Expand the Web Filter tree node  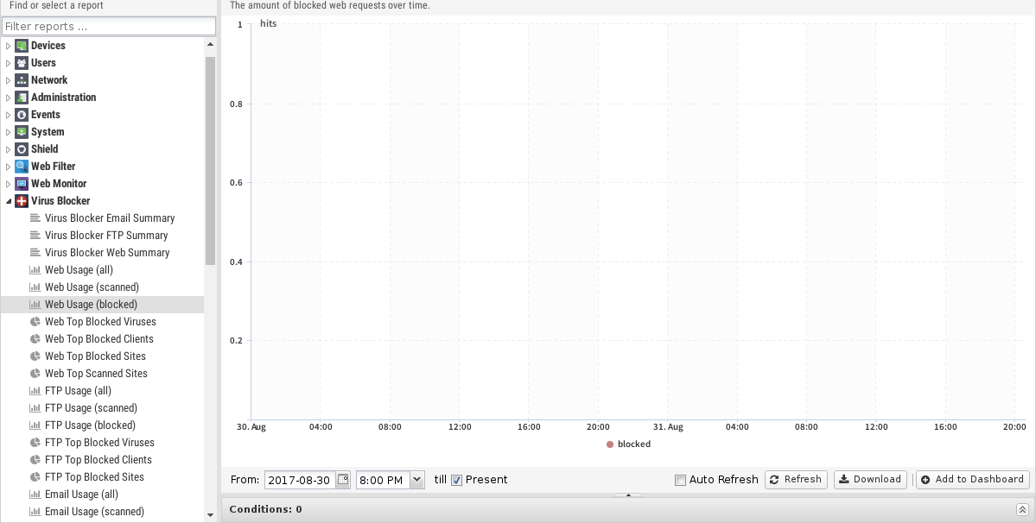pyautogui.click(x=8, y=167)
